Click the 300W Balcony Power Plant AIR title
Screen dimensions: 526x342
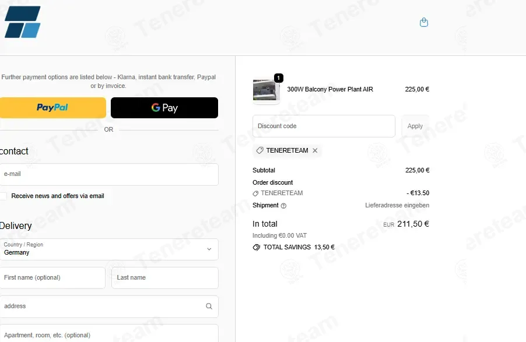pos(330,89)
